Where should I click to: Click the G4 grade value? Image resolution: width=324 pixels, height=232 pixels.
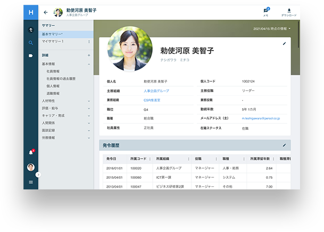click(146, 110)
